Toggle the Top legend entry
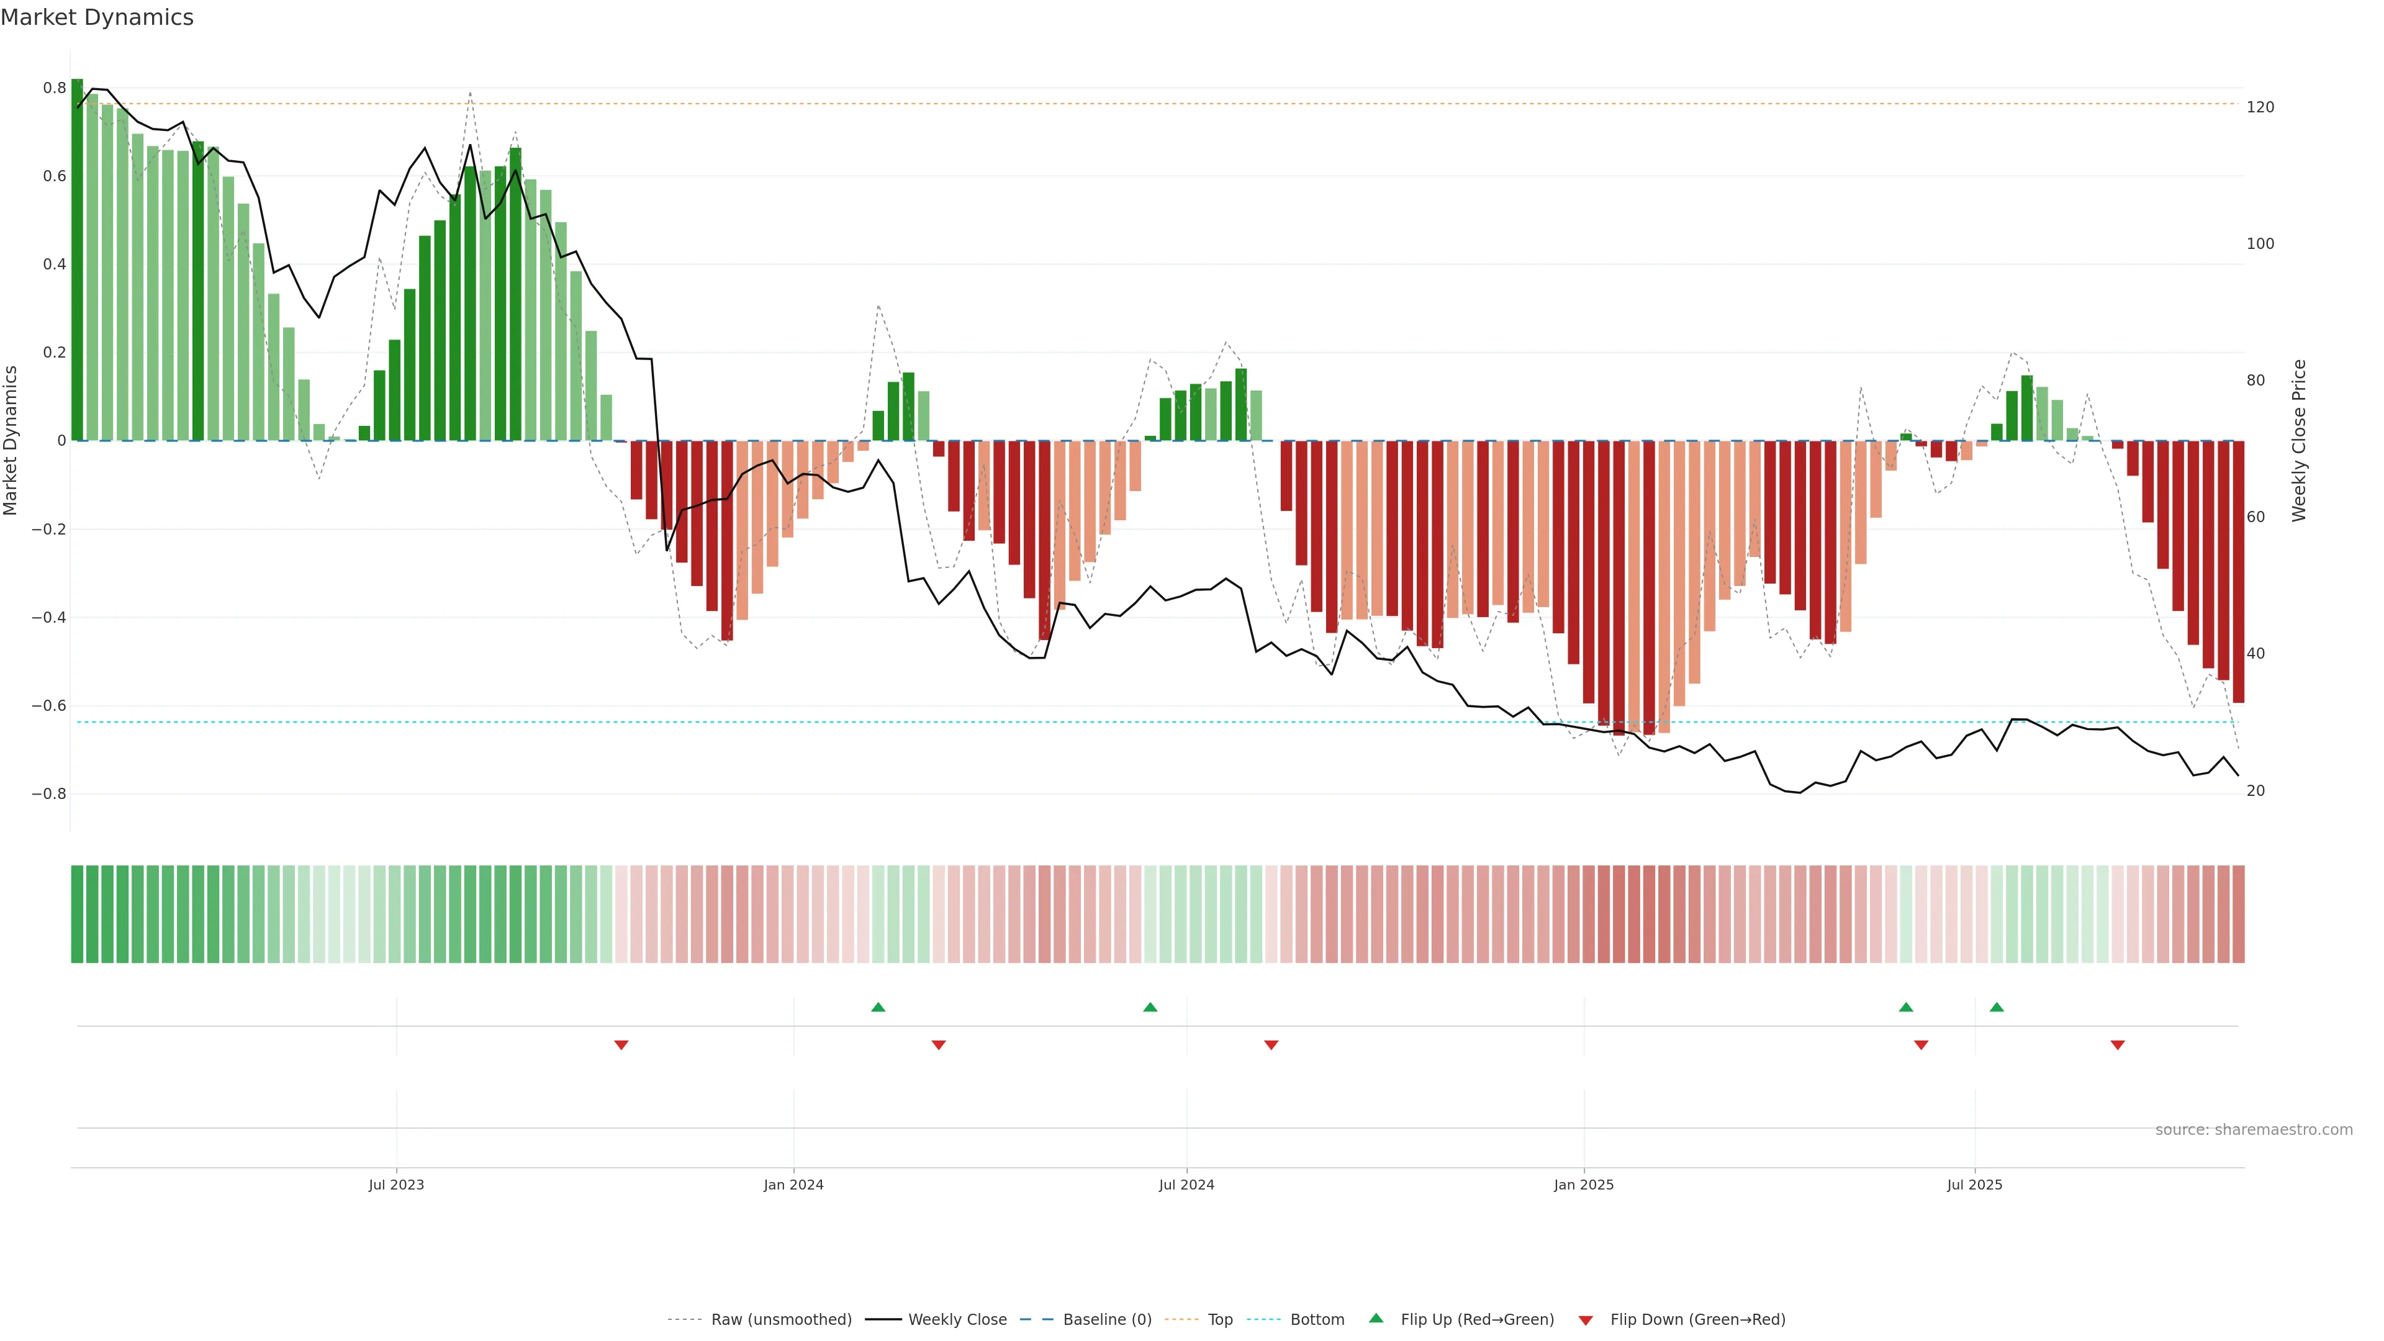Image resolution: width=2384 pixels, height=1341 pixels. (x=1220, y=1320)
